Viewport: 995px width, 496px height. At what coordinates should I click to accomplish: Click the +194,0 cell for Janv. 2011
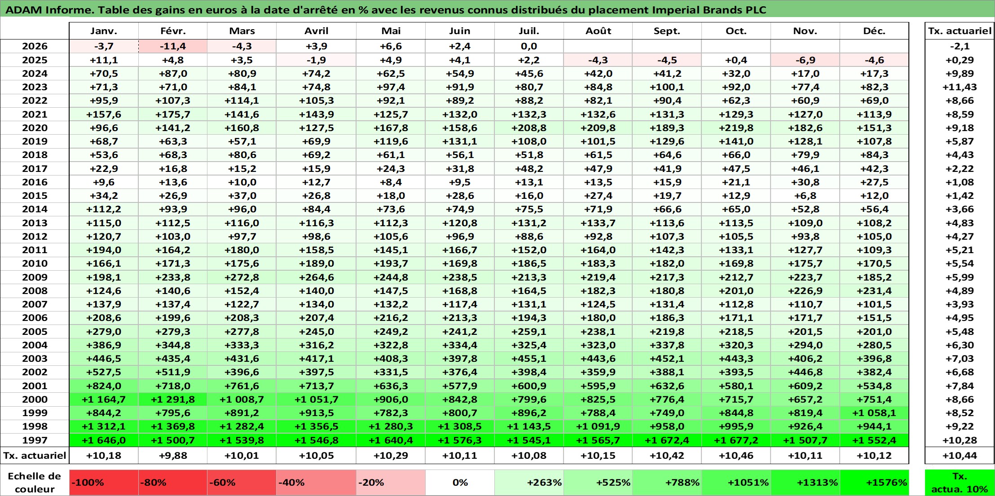point(104,250)
